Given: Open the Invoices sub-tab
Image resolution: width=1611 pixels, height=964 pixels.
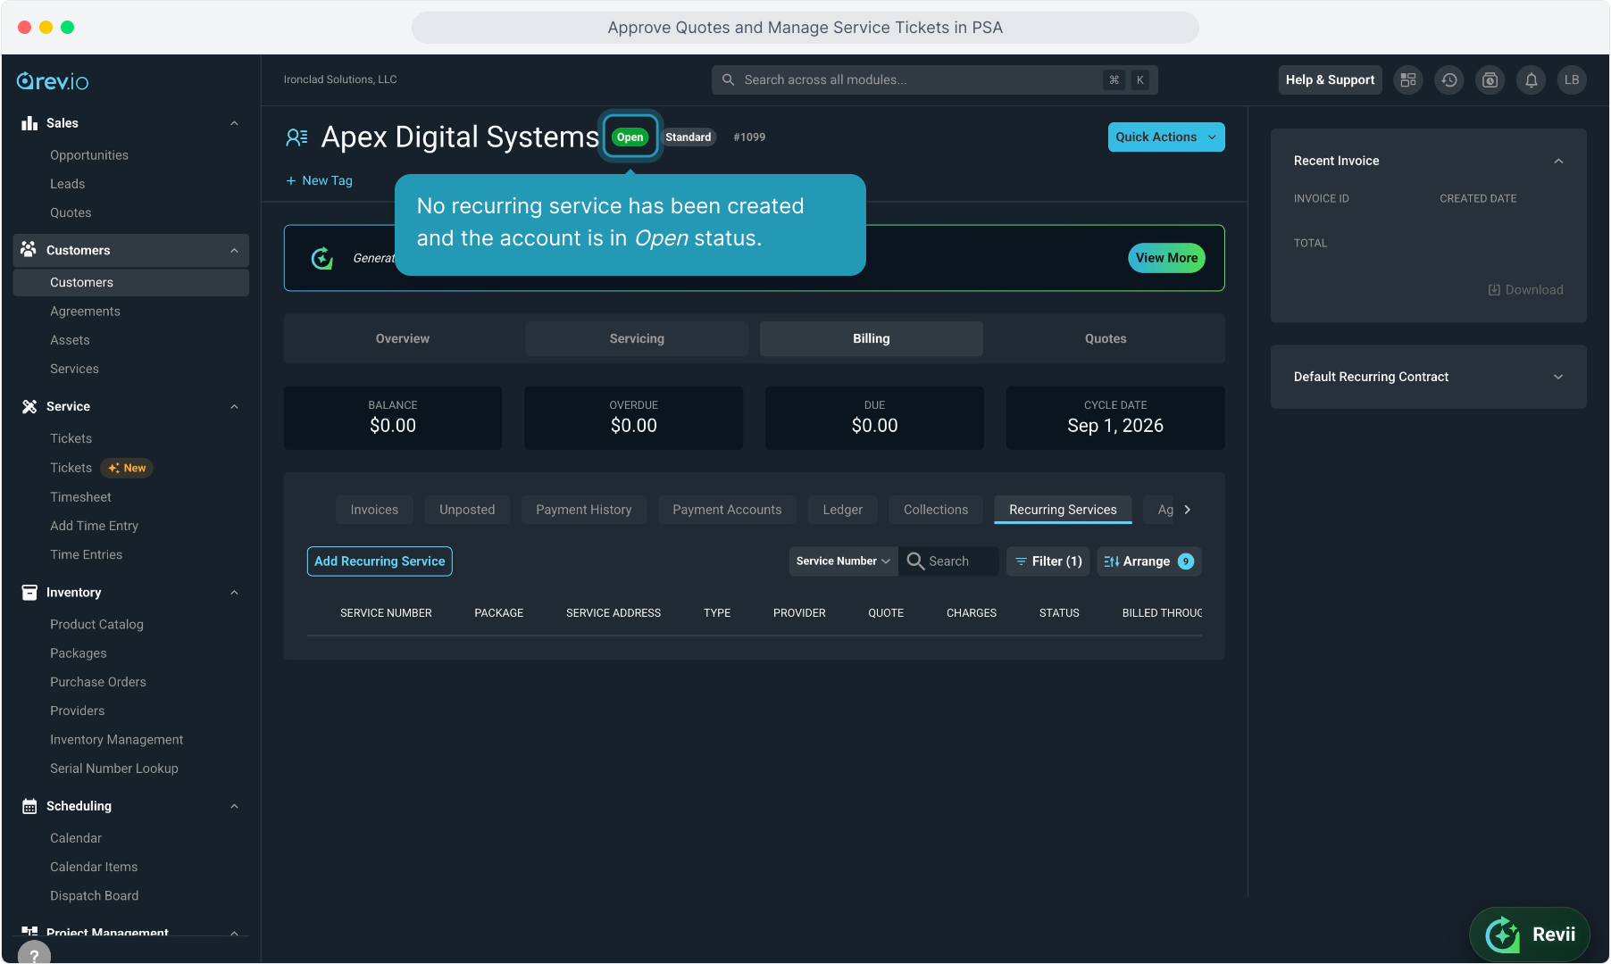Looking at the screenshot, I should click(x=374, y=510).
